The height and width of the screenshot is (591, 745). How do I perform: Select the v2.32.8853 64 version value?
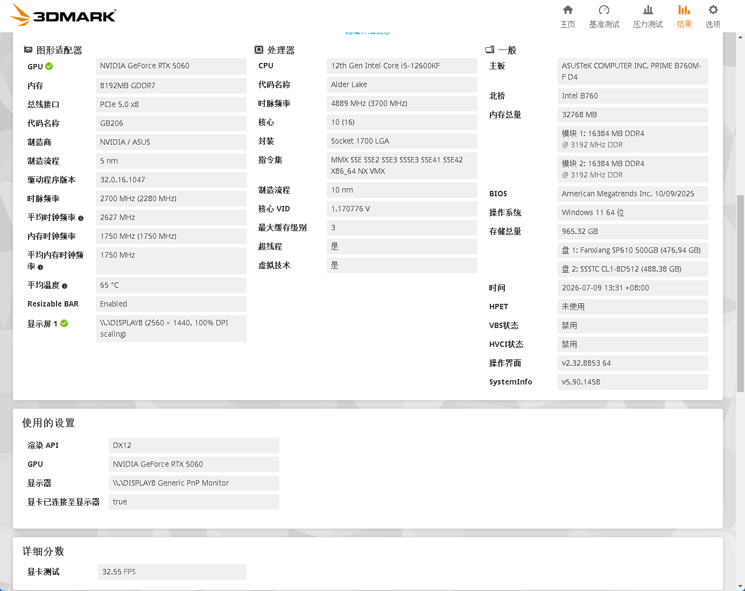633,363
